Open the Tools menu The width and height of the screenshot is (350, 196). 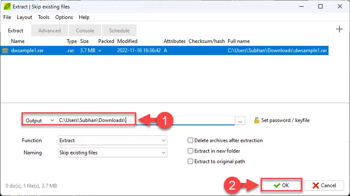click(x=43, y=17)
